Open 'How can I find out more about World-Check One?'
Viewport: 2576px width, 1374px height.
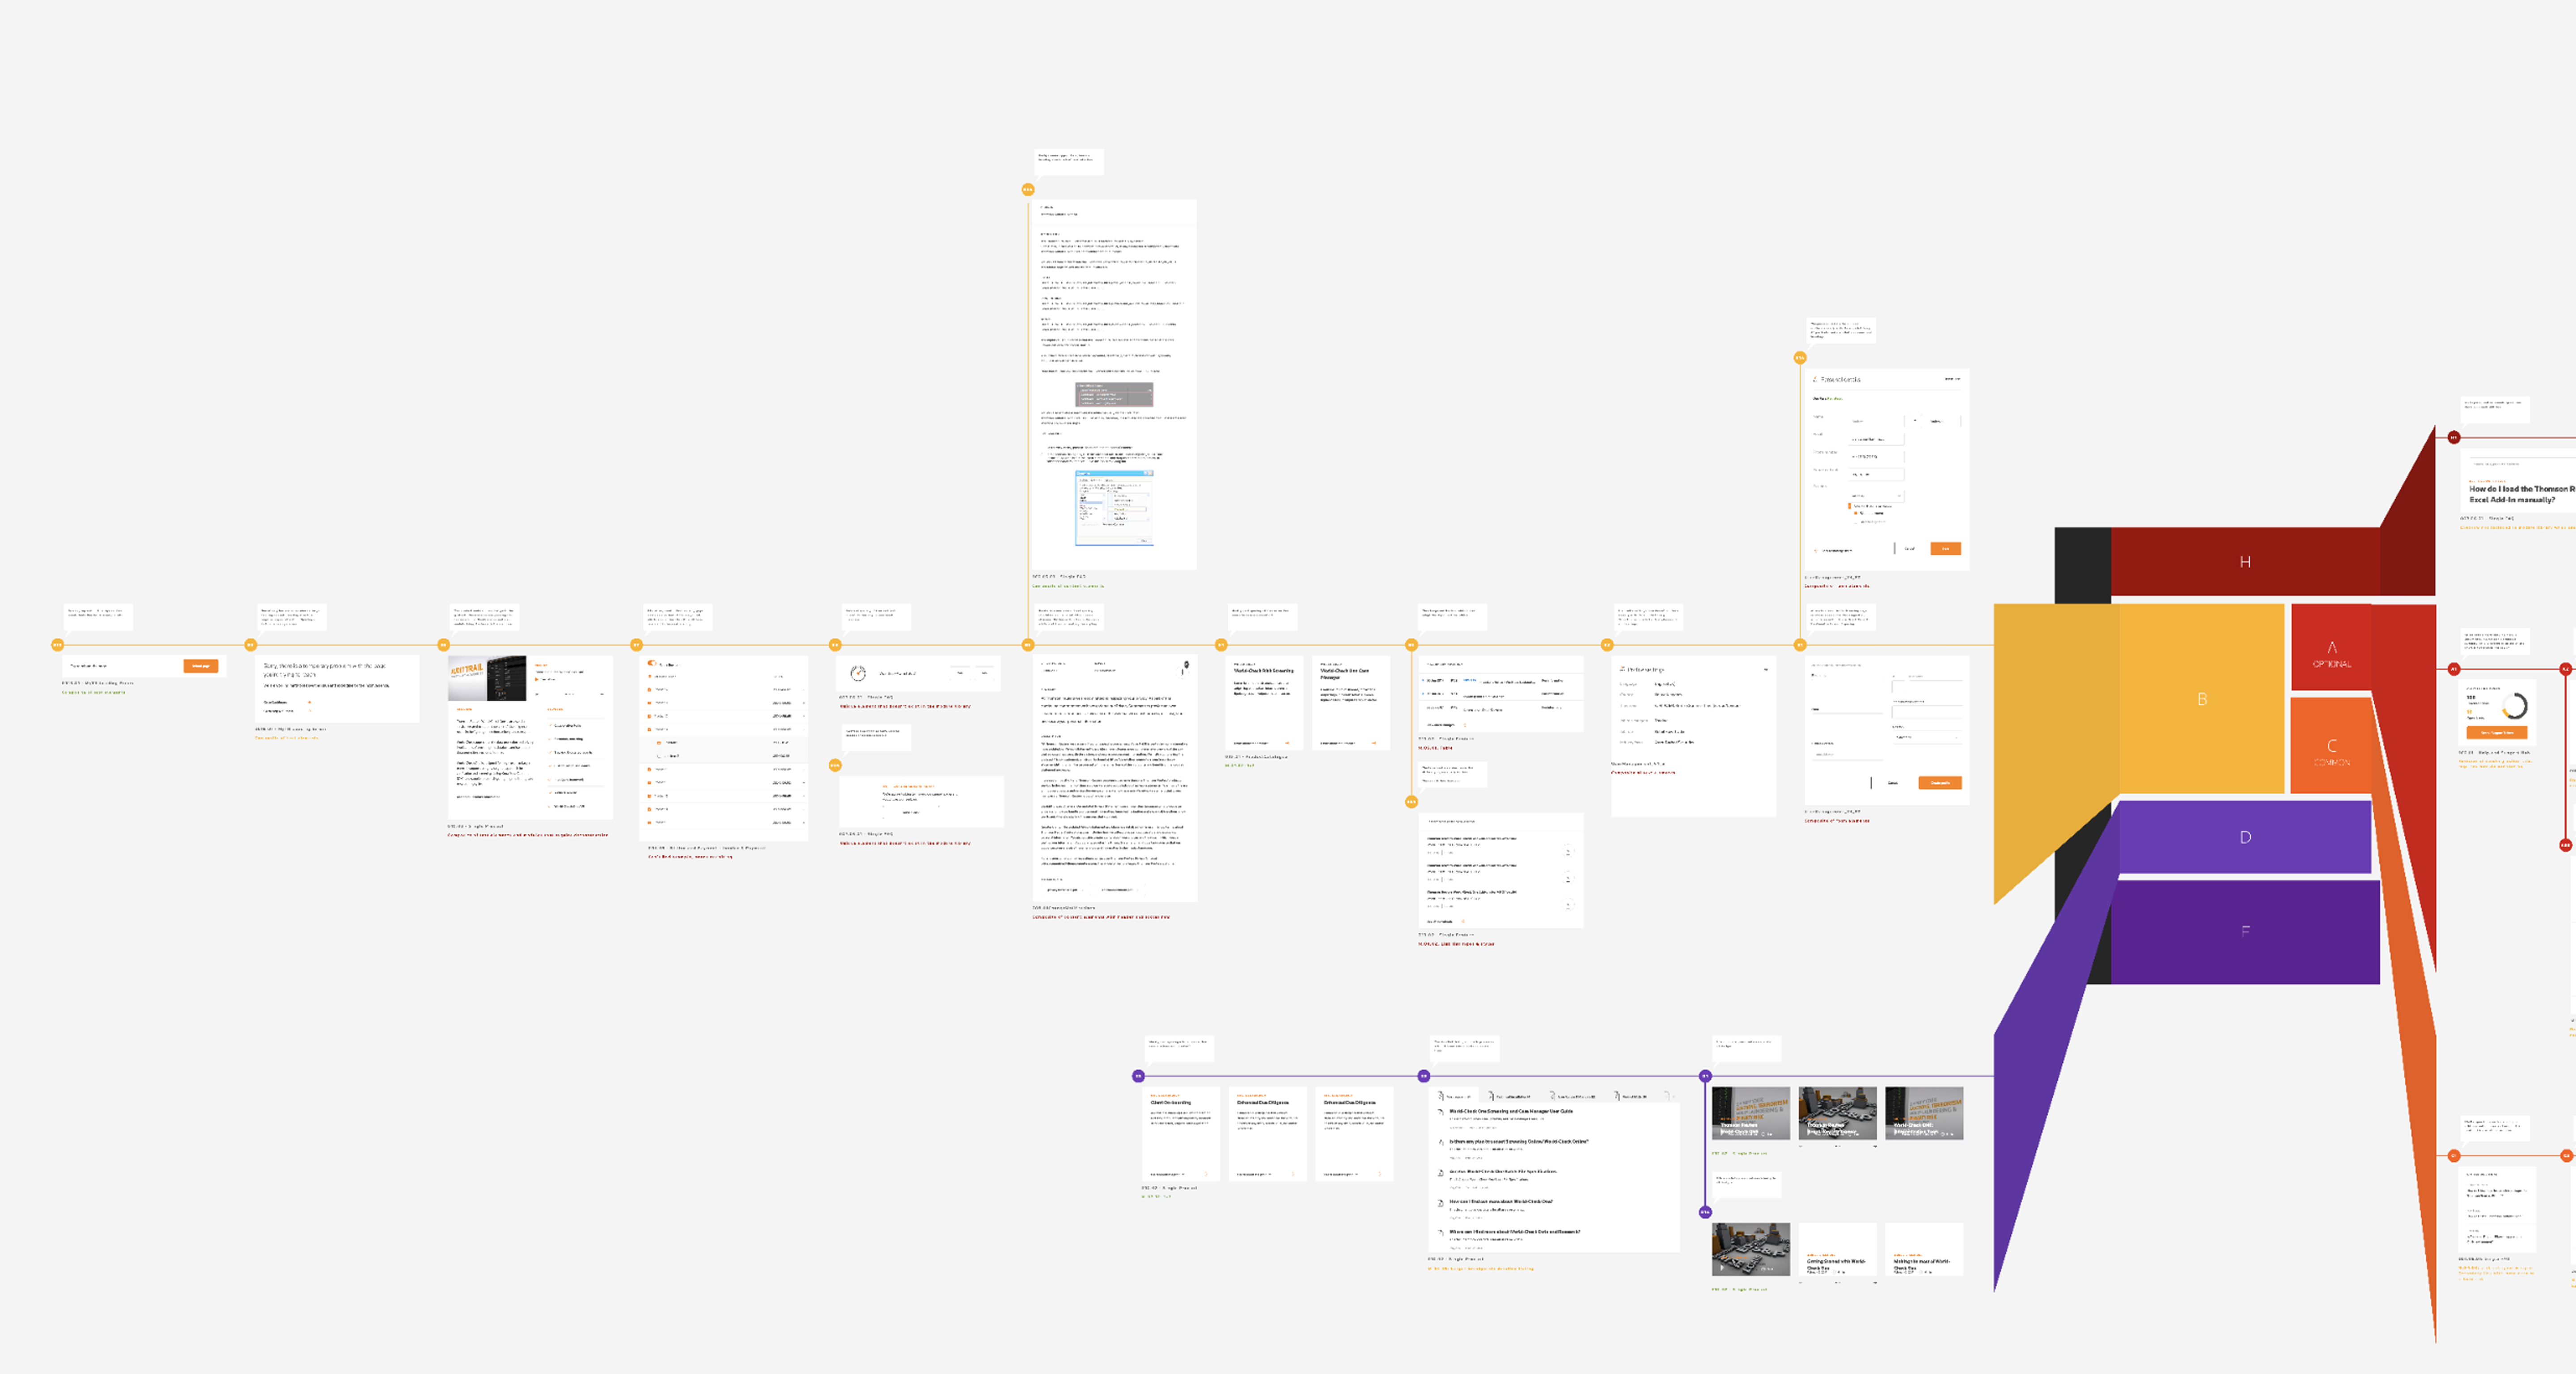click(x=1501, y=1202)
